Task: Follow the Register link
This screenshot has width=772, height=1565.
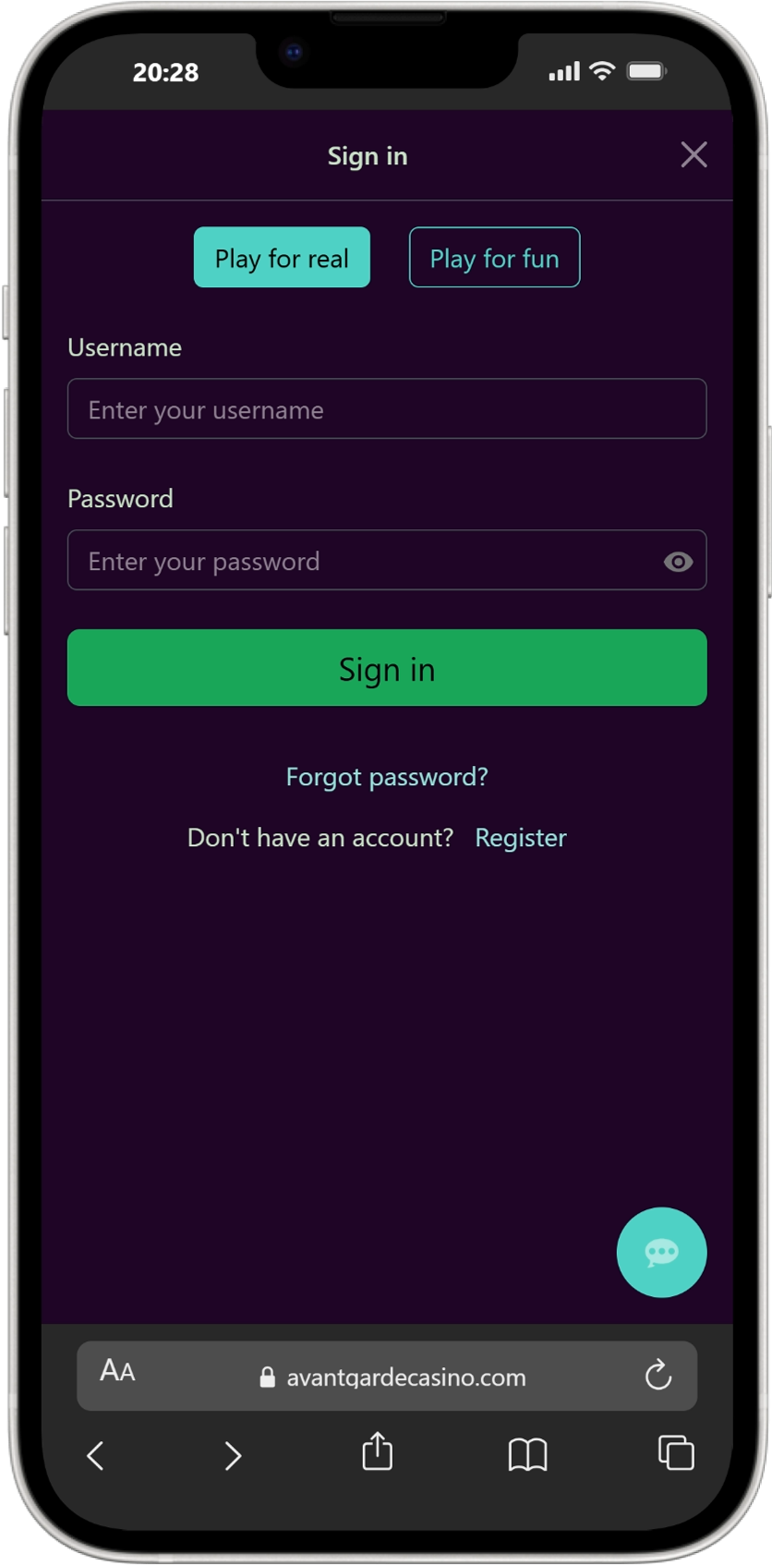Action: (520, 838)
